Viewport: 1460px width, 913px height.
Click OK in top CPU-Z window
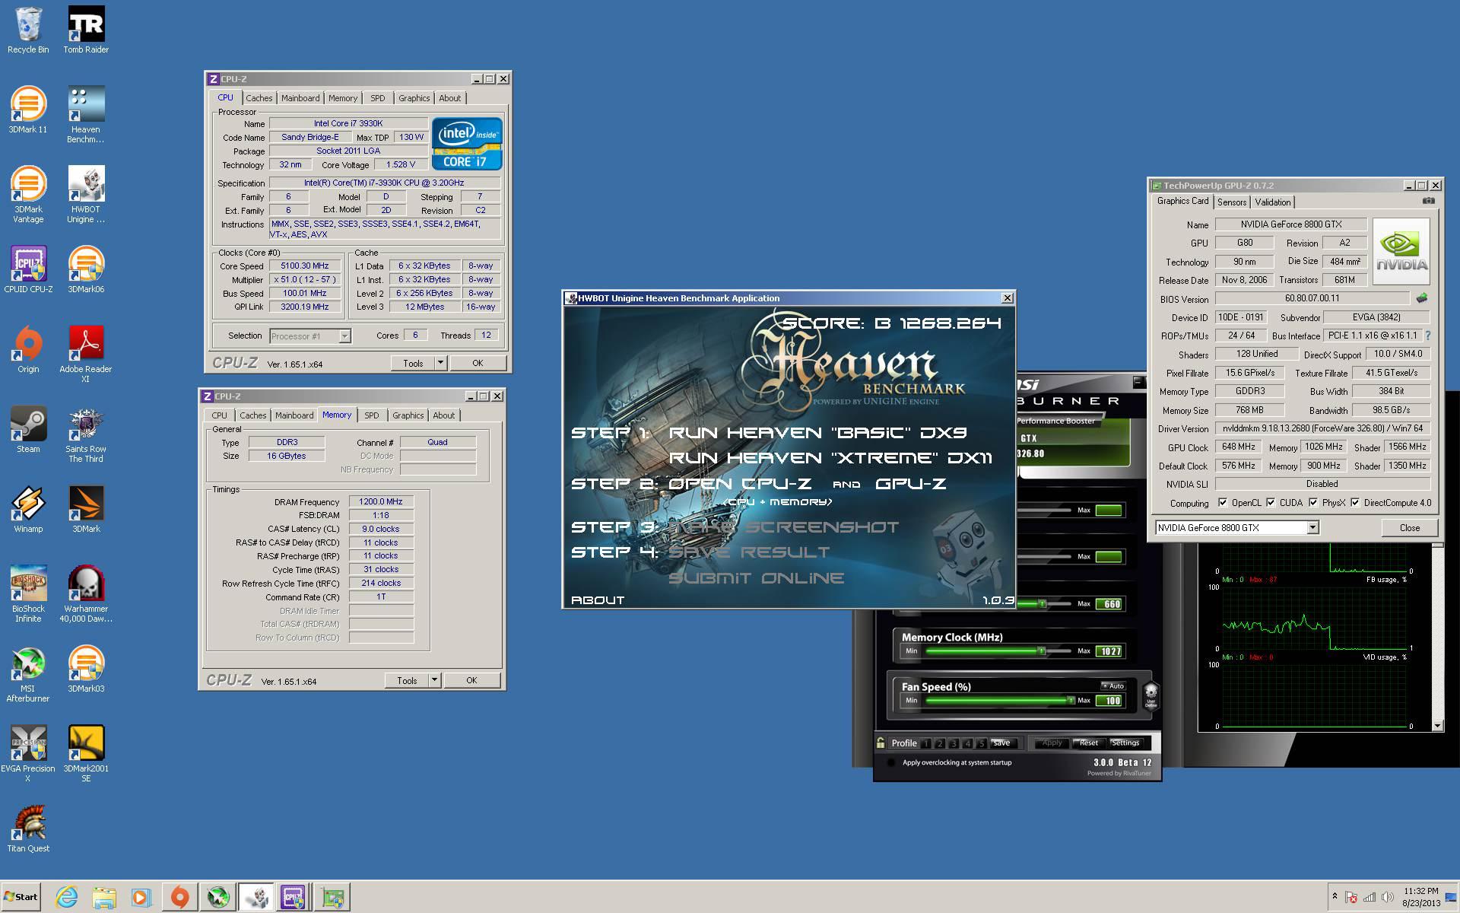(x=478, y=363)
